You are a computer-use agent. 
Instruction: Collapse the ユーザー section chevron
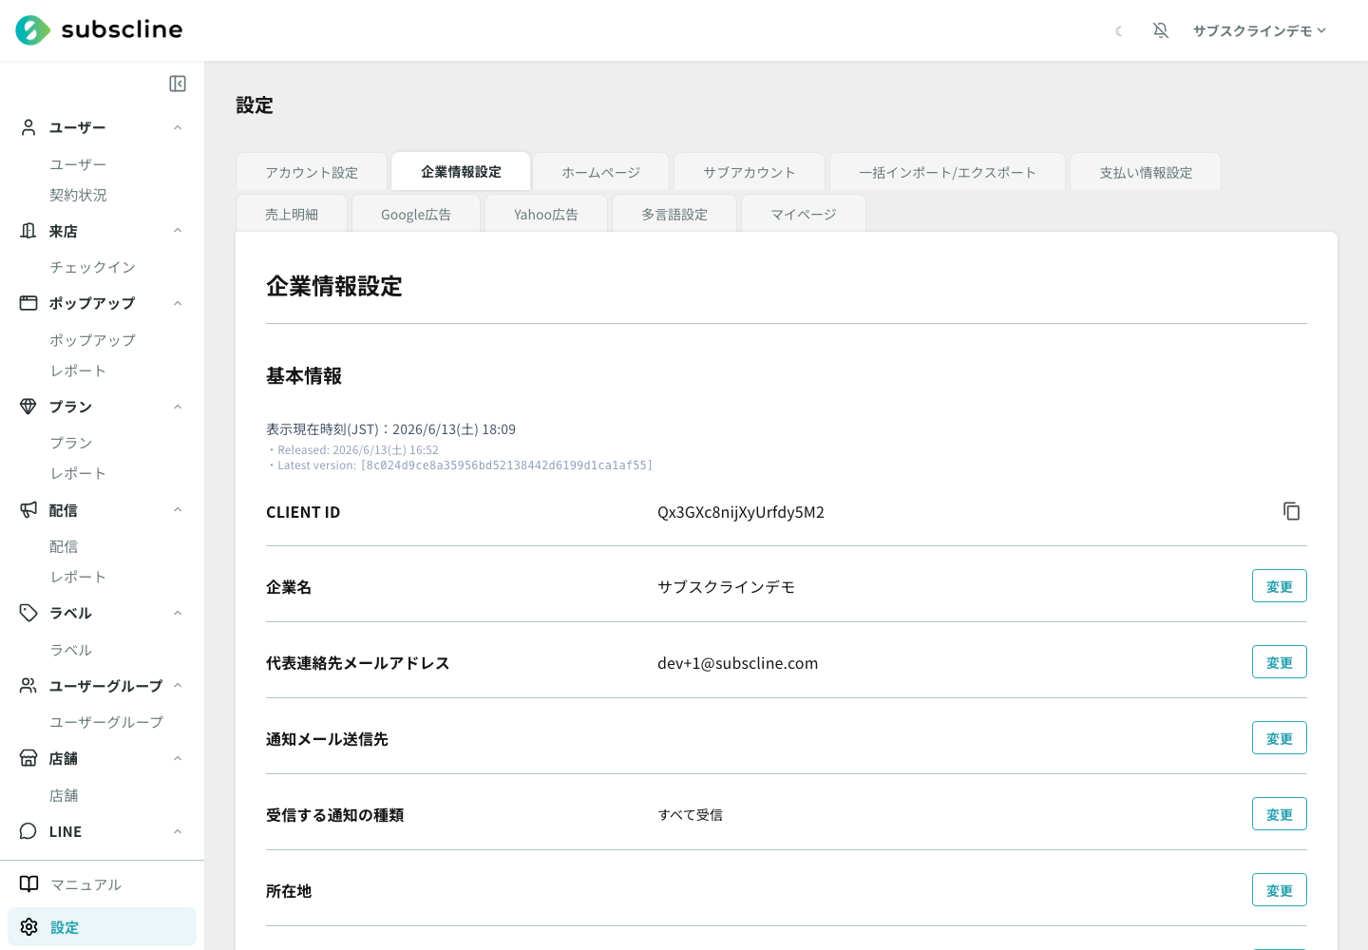(x=178, y=127)
